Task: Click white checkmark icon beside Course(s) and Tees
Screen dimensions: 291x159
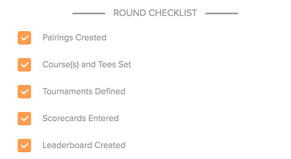Action: [24, 65]
